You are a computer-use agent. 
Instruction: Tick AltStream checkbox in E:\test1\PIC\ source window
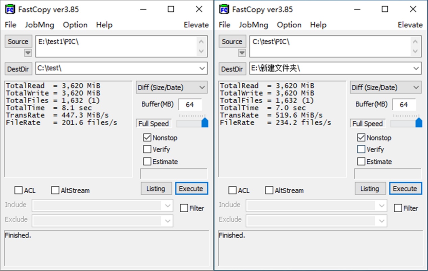coord(55,190)
